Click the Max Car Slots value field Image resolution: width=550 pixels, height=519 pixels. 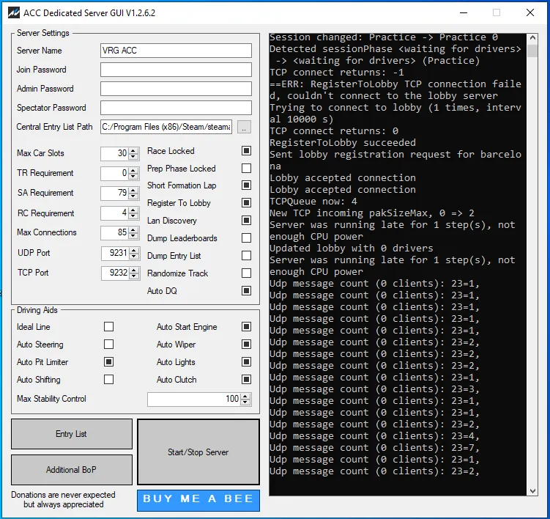[115, 154]
